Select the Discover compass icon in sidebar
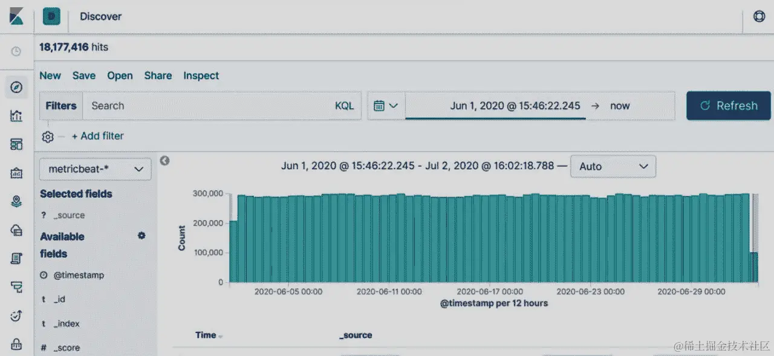Image resolution: width=774 pixels, height=356 pixels. [x=16, y=88]
